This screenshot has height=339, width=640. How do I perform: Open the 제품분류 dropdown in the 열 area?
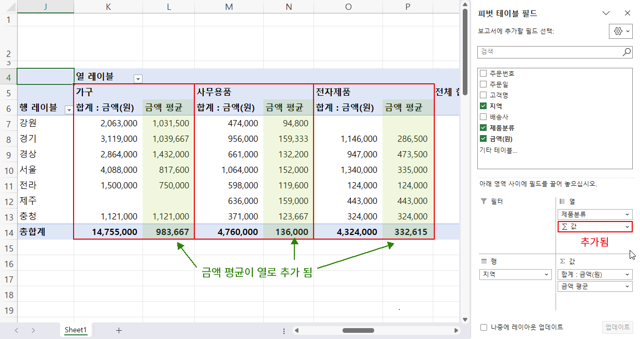click(x=627, y=214)
